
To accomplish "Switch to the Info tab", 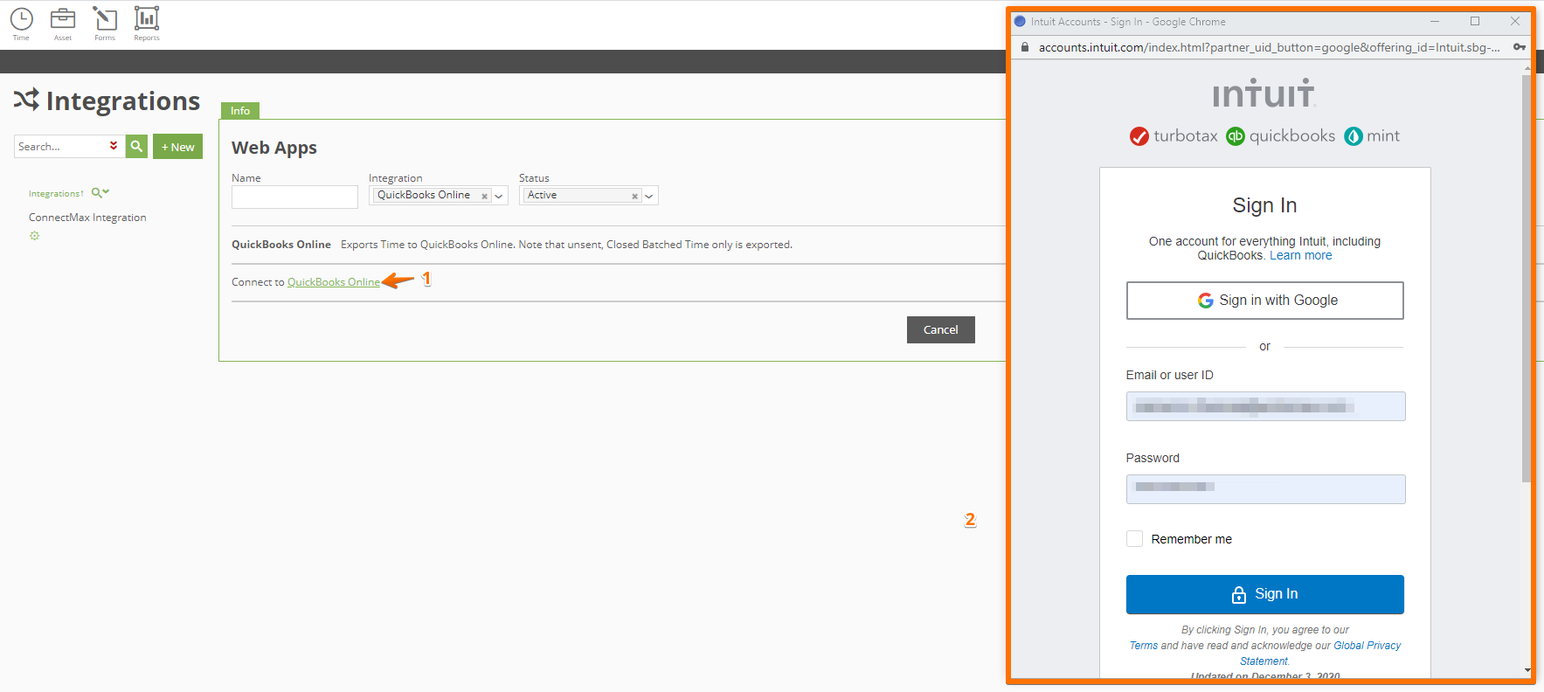I will pyautogui.click(x=240, y=111).
